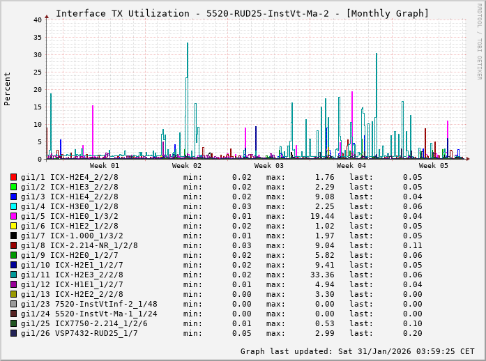The width and height of the screenshot is (486, 361).
Task: Click the RRDTOOL / TOBI OETIKER watermark
Action: (x=479, y=40)
